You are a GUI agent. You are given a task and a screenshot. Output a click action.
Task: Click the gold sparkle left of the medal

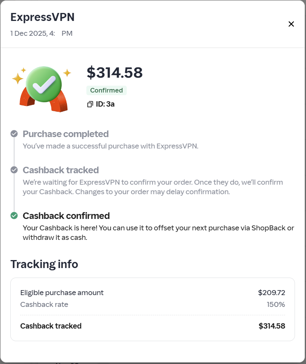click(18, 78)
